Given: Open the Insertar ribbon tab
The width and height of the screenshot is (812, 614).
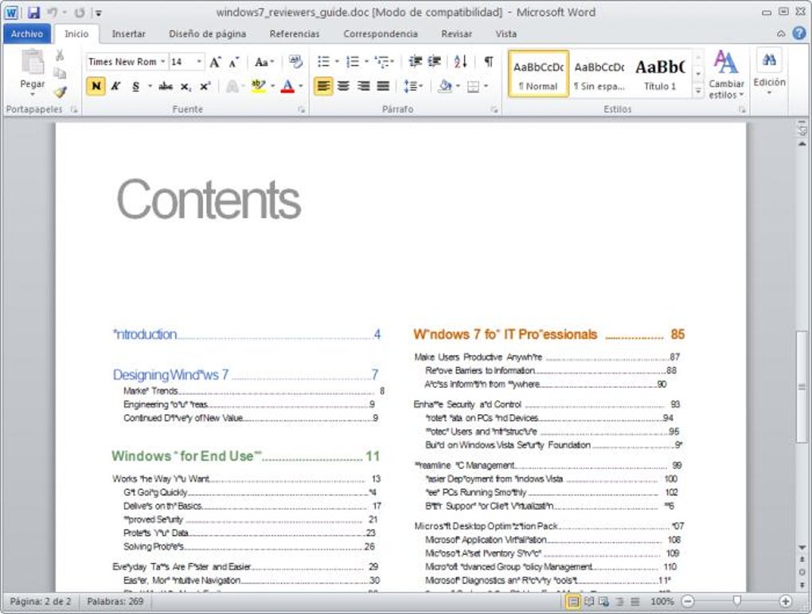Looking at the screenshot, I should [x=128, y=34].
